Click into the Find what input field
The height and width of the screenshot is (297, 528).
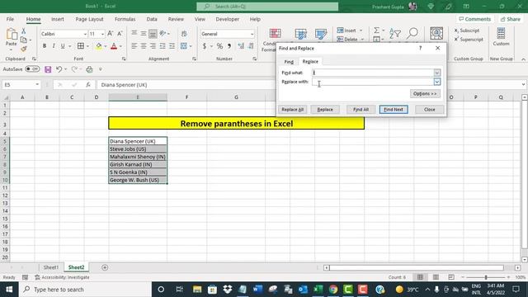pos(373,73)
